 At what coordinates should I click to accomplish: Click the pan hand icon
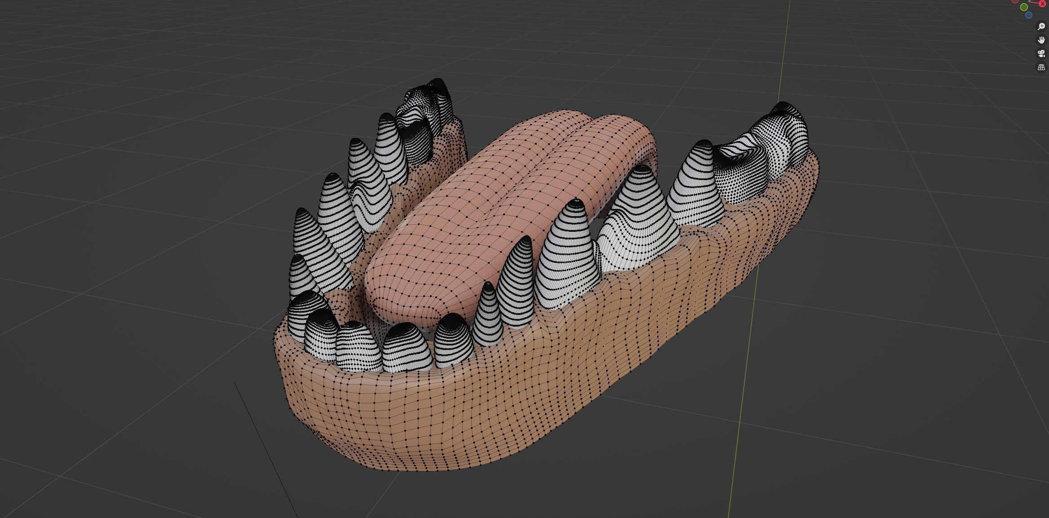tap(1041, 40)
